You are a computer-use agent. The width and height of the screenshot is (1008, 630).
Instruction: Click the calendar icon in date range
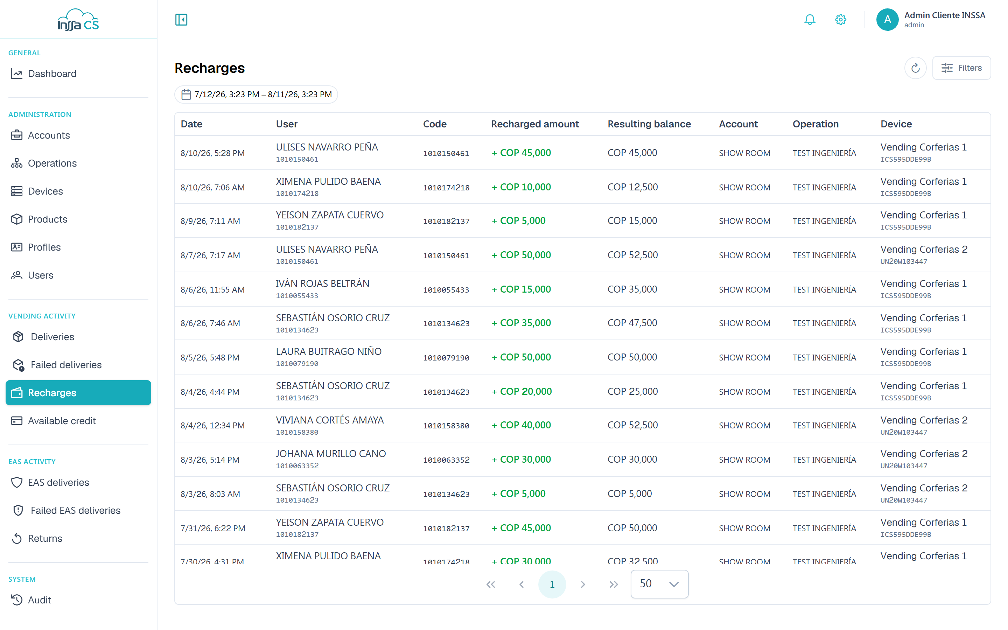click(186, 94)
